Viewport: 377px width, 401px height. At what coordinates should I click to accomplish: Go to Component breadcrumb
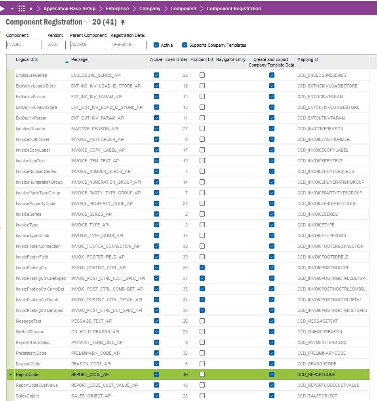pyautogui.click(x=183, y=8)
